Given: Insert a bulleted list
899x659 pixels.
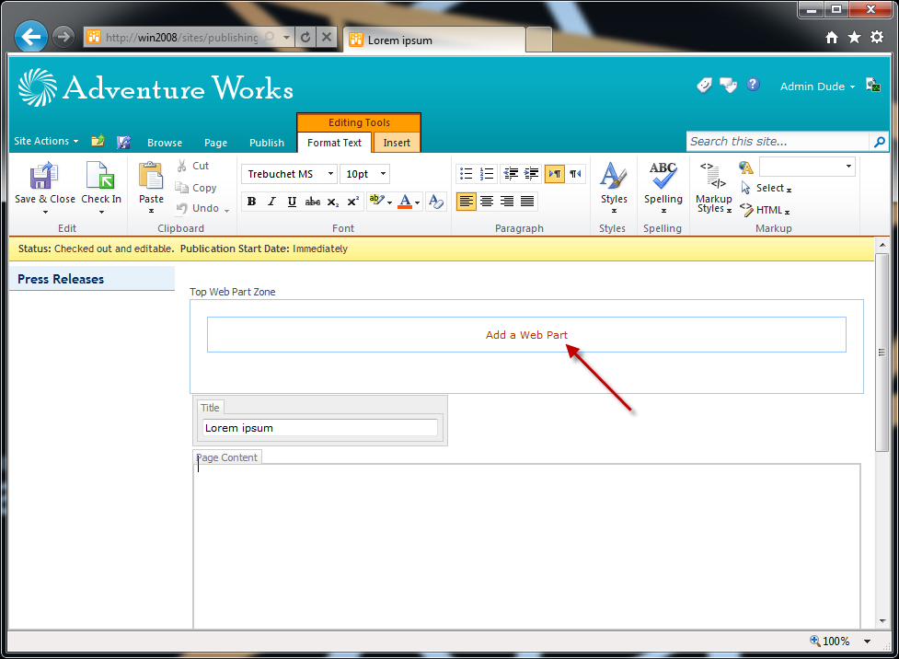Looking at the screenshot, I should 467,174.
